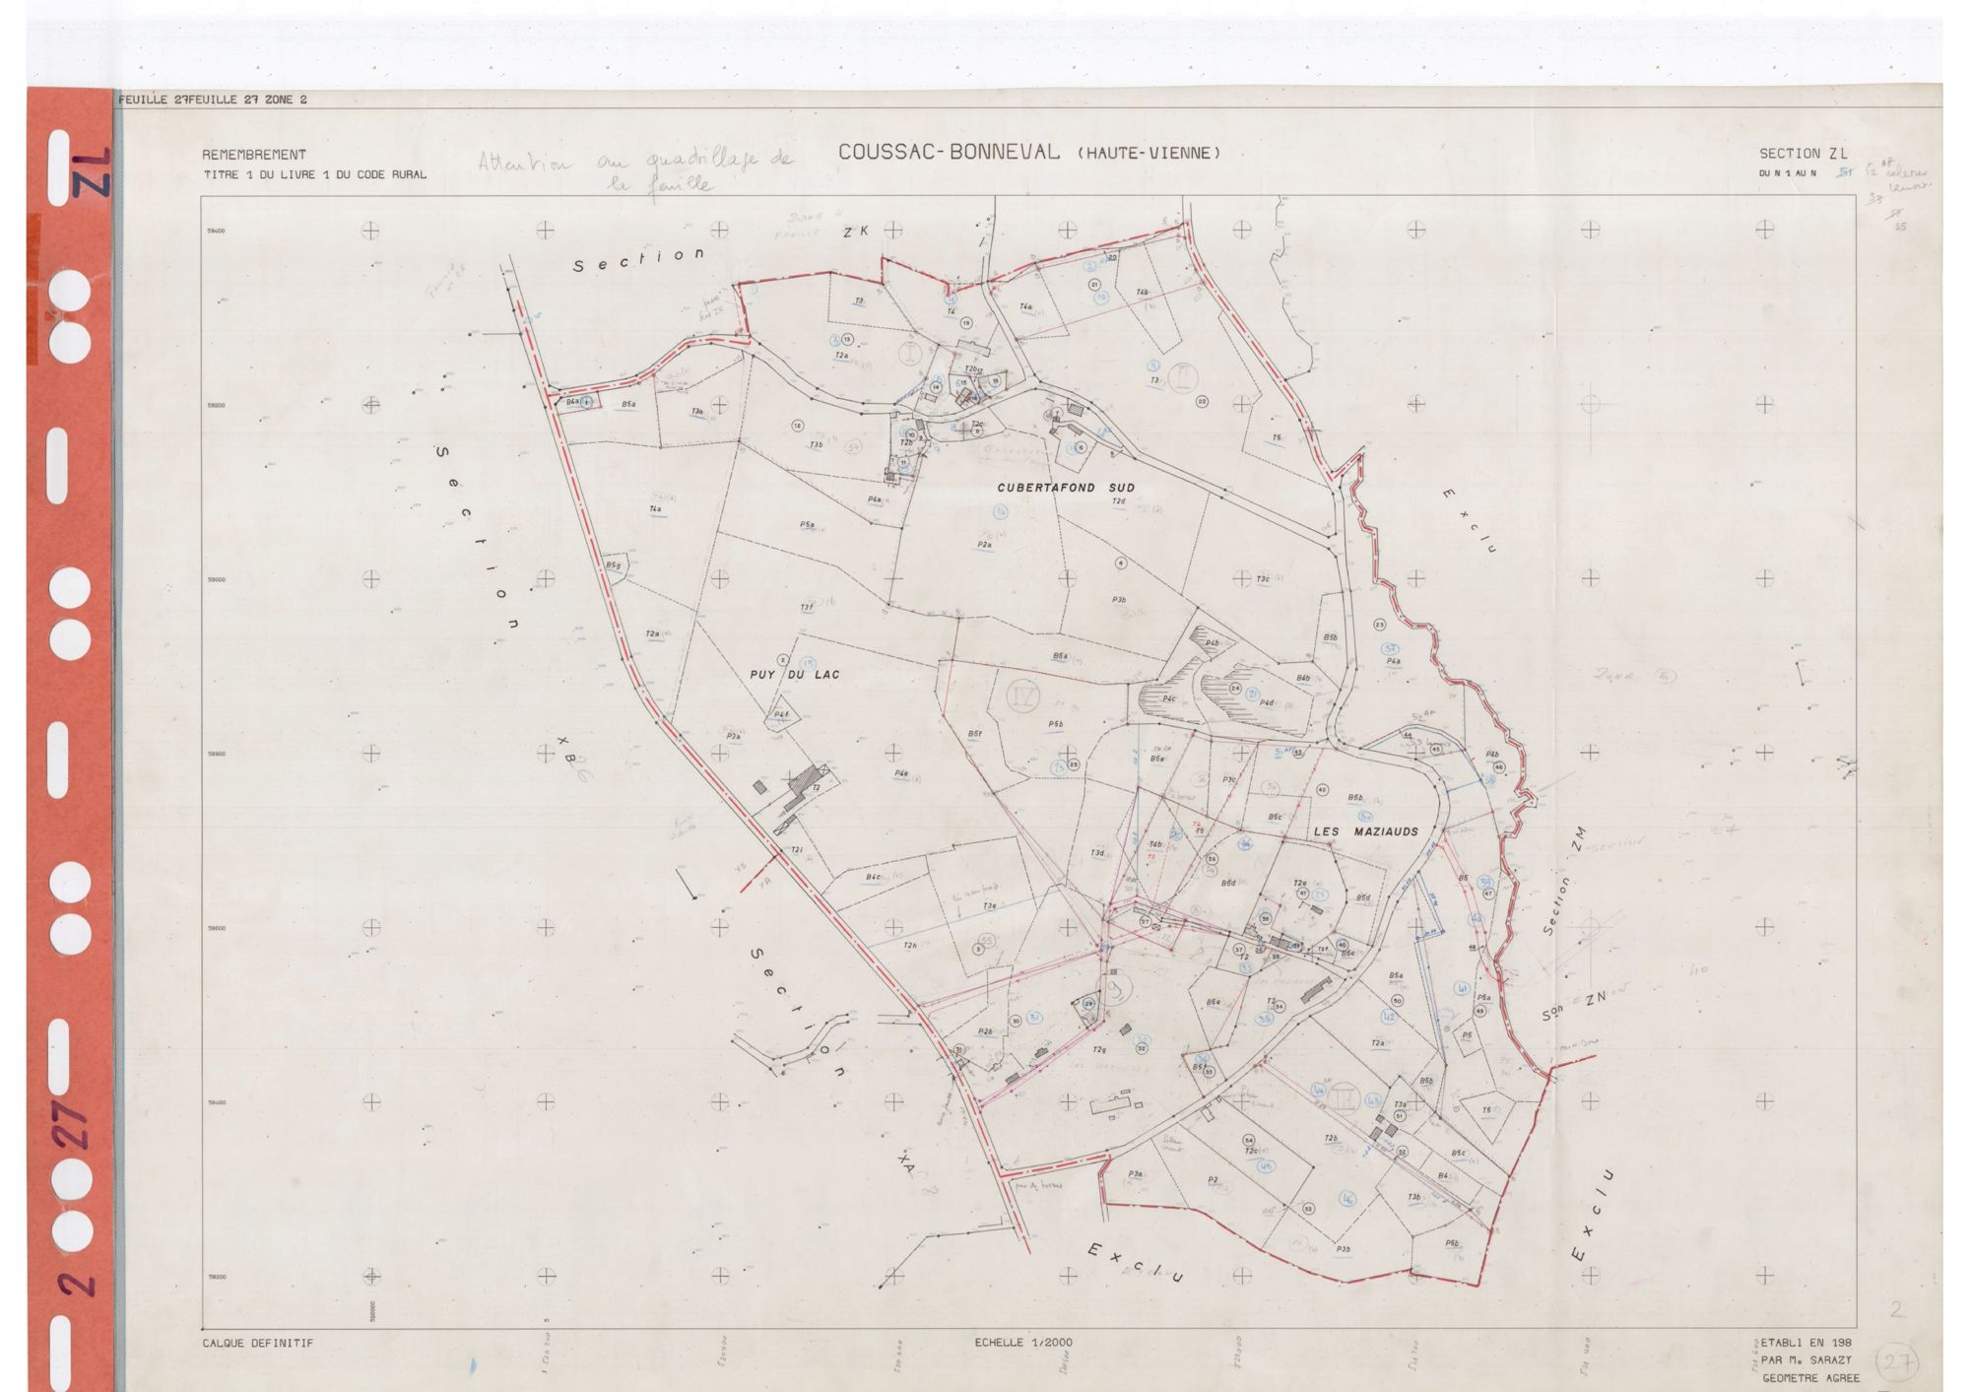This screenshot has height=1392, width=1970.
Task: Select the REMEMBREMENT heading text
Action: tap(254, 155)
